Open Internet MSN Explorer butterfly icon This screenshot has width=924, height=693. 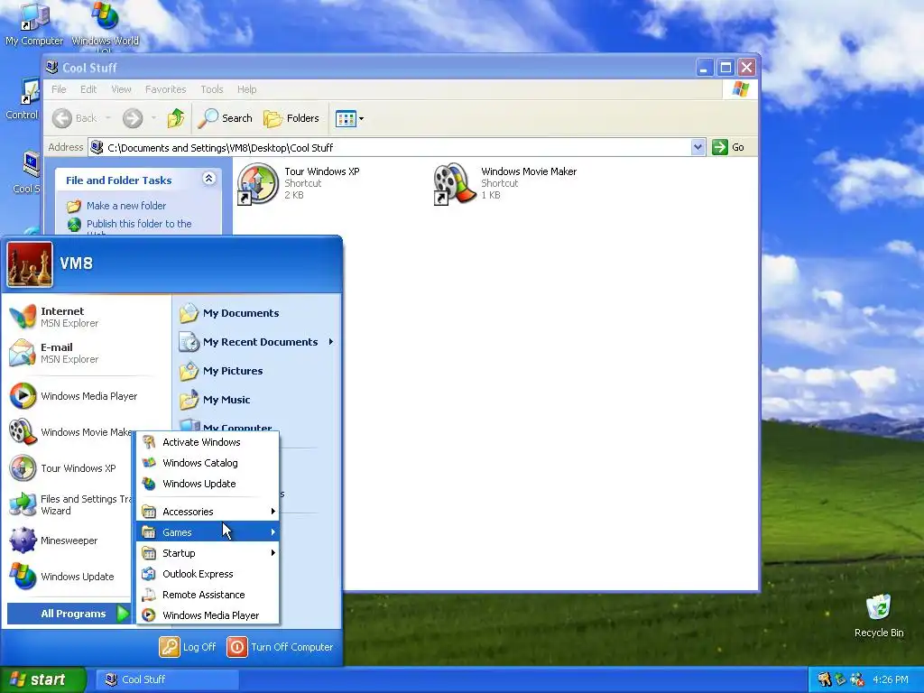(x=23, y=317)
